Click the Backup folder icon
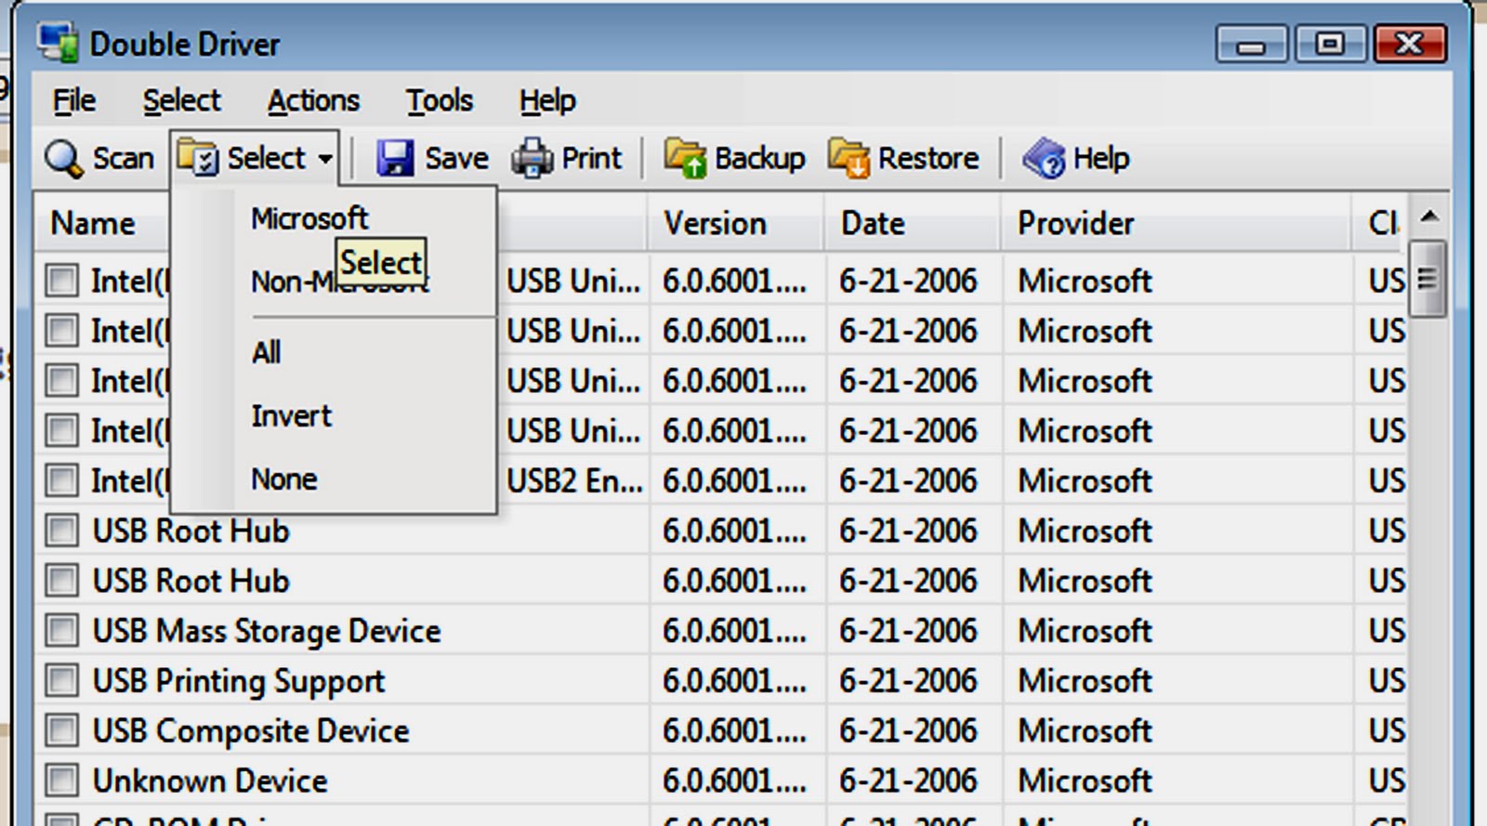 (686, 158)
